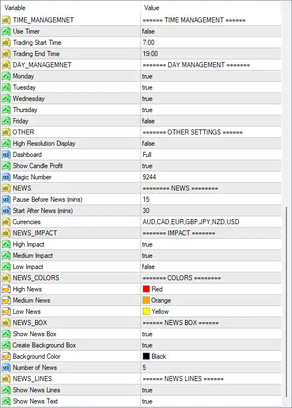
Task: Click the string icon beside TIME_MANAGEMNET
Action: tap(6, 20)
